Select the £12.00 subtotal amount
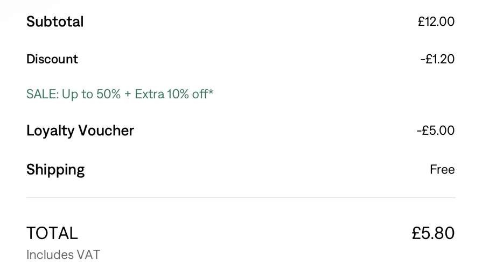The image size is (482, 275). (436, 21)
